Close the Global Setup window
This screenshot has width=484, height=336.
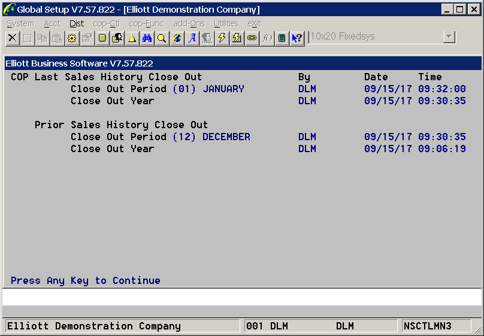point(473,9)
